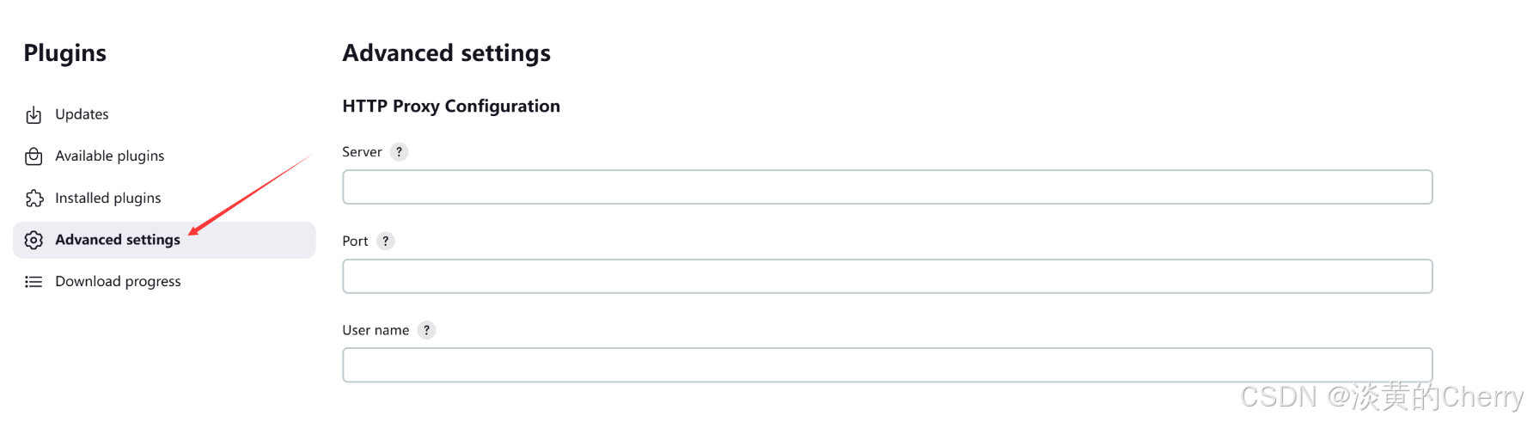Click the Download progress list icon

pos(34,282)
